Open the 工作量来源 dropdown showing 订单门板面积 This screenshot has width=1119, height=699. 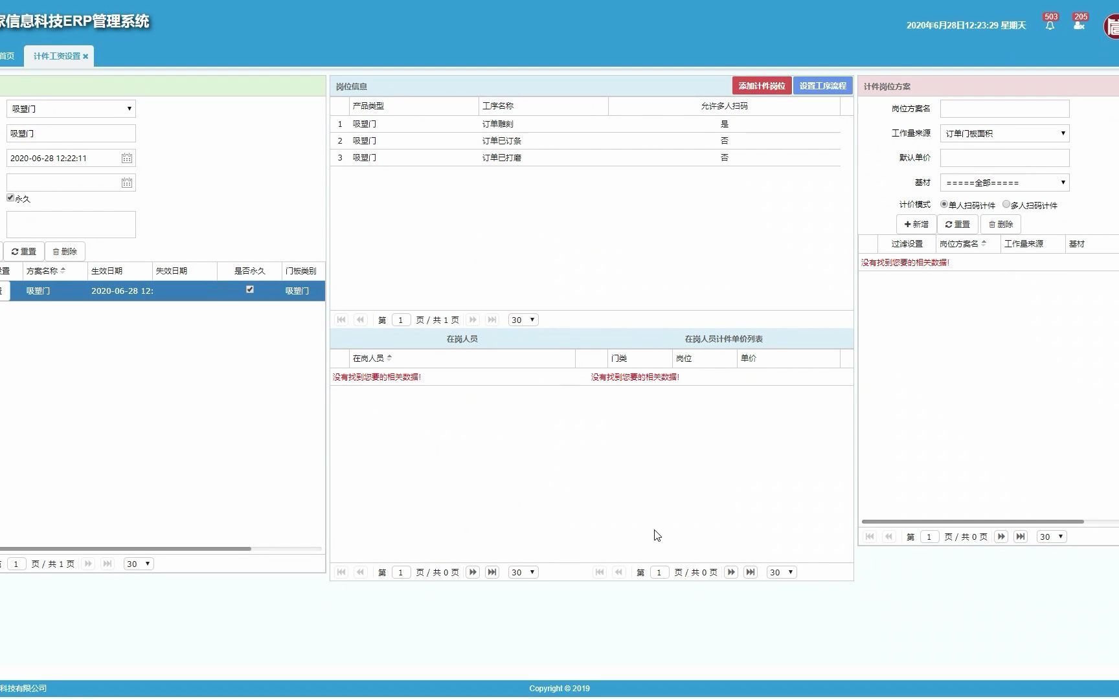(1005, 133)
